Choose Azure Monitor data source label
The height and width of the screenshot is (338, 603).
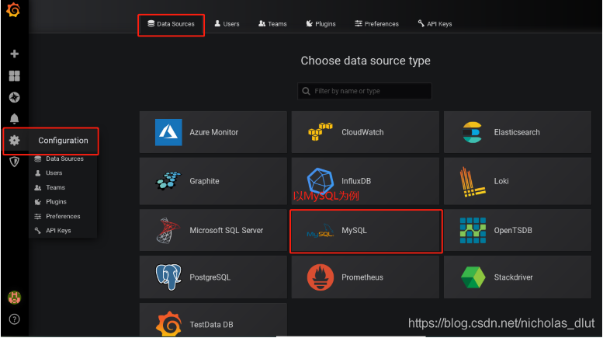(x=214, y=132)
